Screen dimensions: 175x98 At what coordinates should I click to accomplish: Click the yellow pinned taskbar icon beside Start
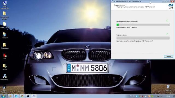(10, 96)
